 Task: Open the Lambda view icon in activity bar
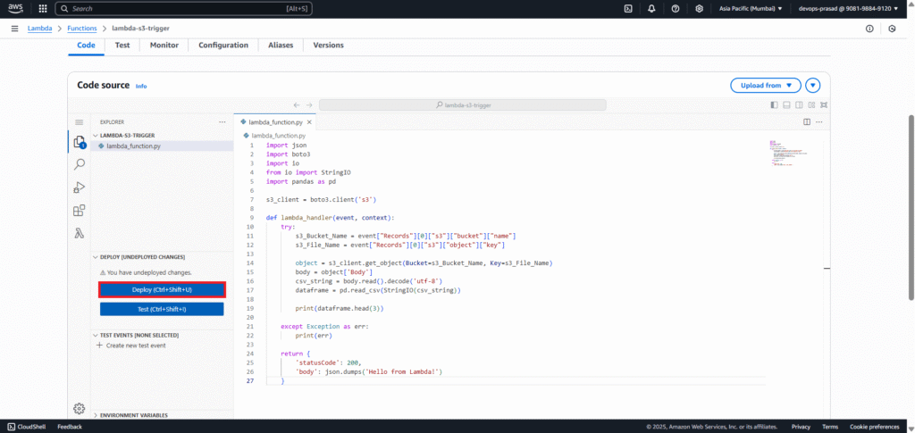click(x=80, y=234)
